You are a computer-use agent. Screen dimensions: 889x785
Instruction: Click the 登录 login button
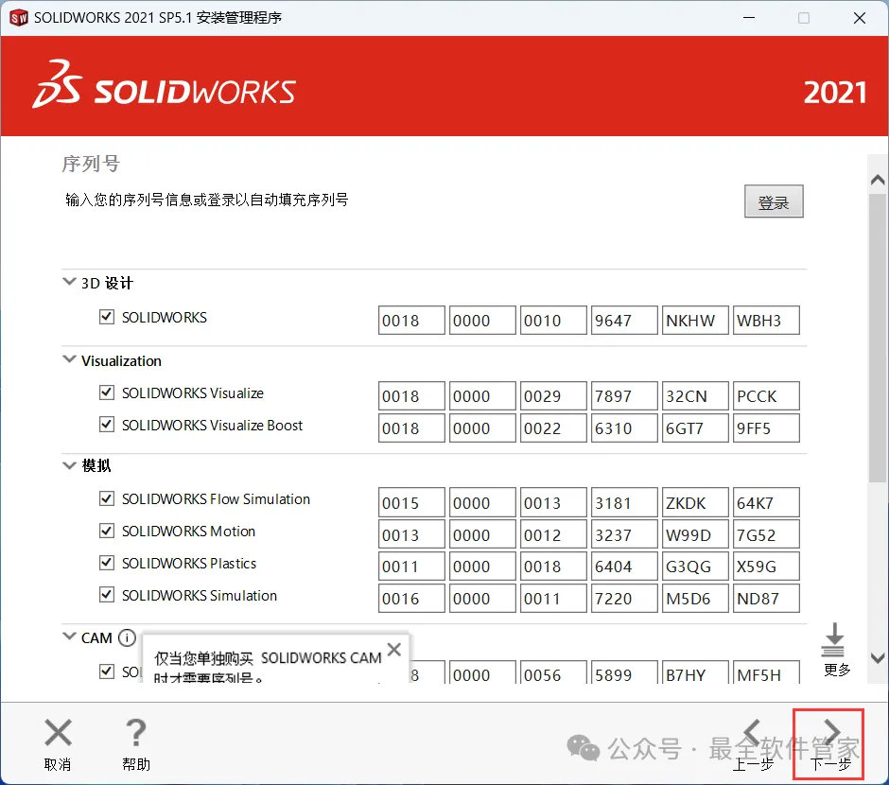coord(774,201)
